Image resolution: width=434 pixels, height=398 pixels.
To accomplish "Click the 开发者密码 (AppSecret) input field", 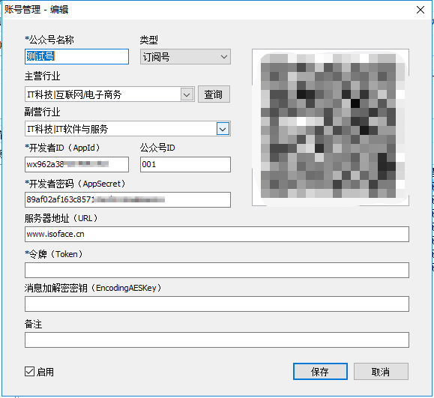I will coord(127,199).
